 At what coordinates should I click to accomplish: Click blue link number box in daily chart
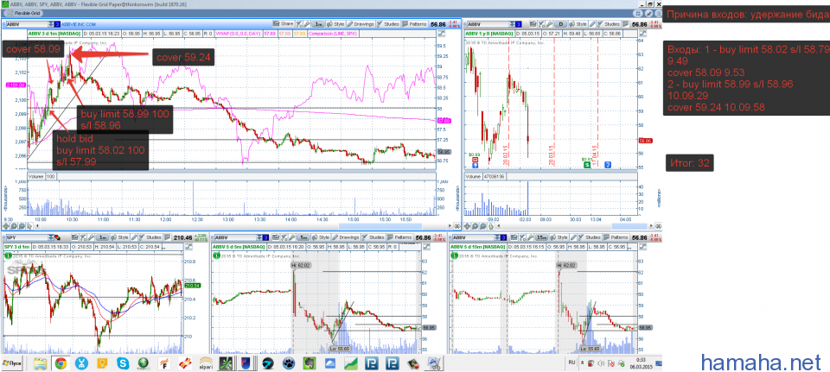point(518,24)
